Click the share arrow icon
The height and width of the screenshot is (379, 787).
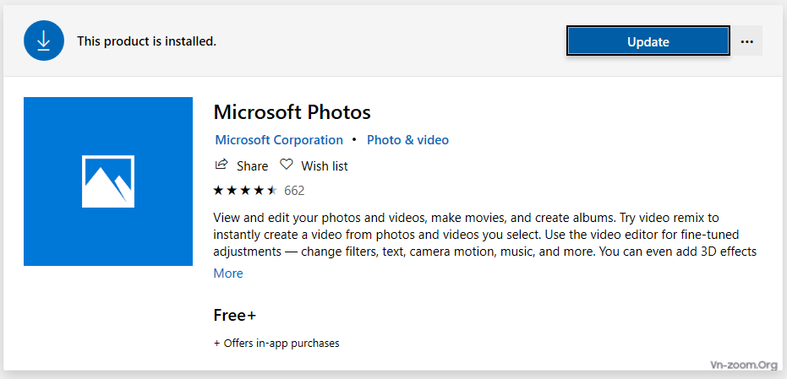[221, 165]
